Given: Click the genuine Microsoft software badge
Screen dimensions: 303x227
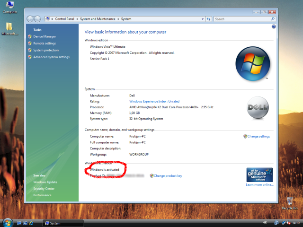Looking at the screenshot, I should coord(259,175).
